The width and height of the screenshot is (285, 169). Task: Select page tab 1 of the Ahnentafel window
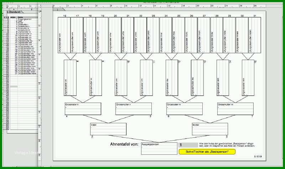pos(59,10)
